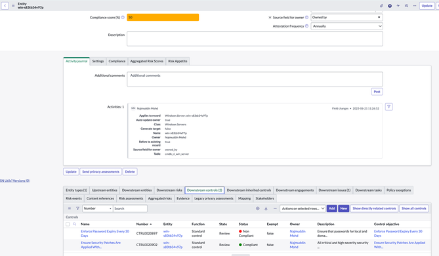
Task: Click the Number column sort arrow
Action: 151,224
